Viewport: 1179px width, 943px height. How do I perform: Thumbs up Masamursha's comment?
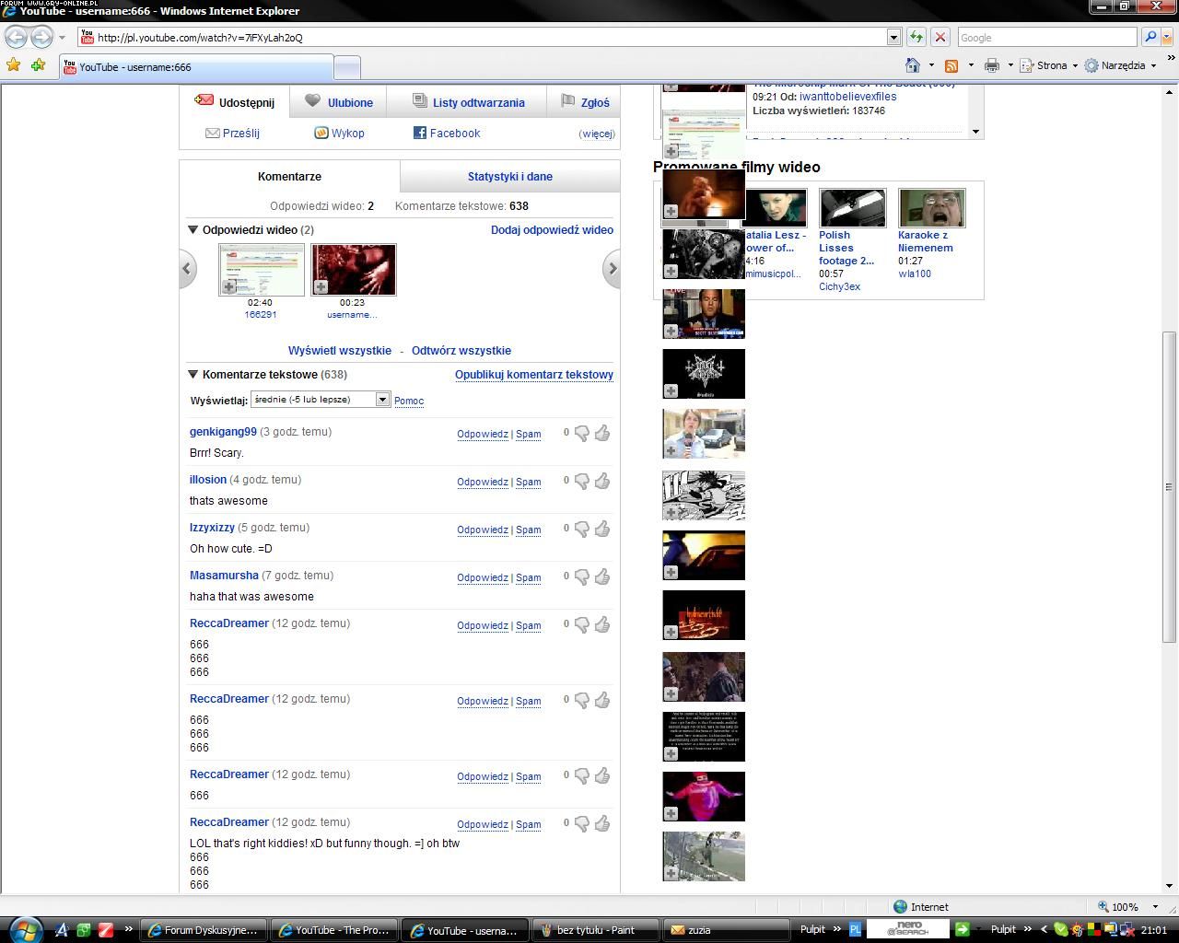point(602,576)
